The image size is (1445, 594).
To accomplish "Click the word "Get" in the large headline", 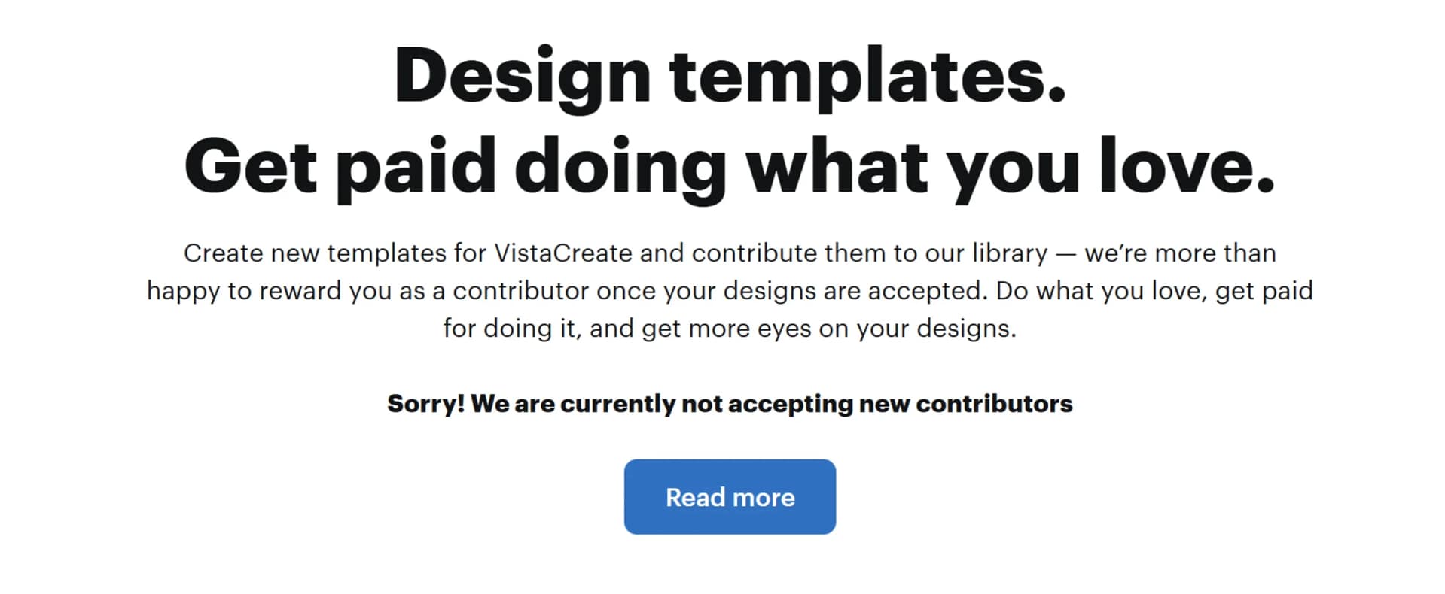I will pos(250,167).
